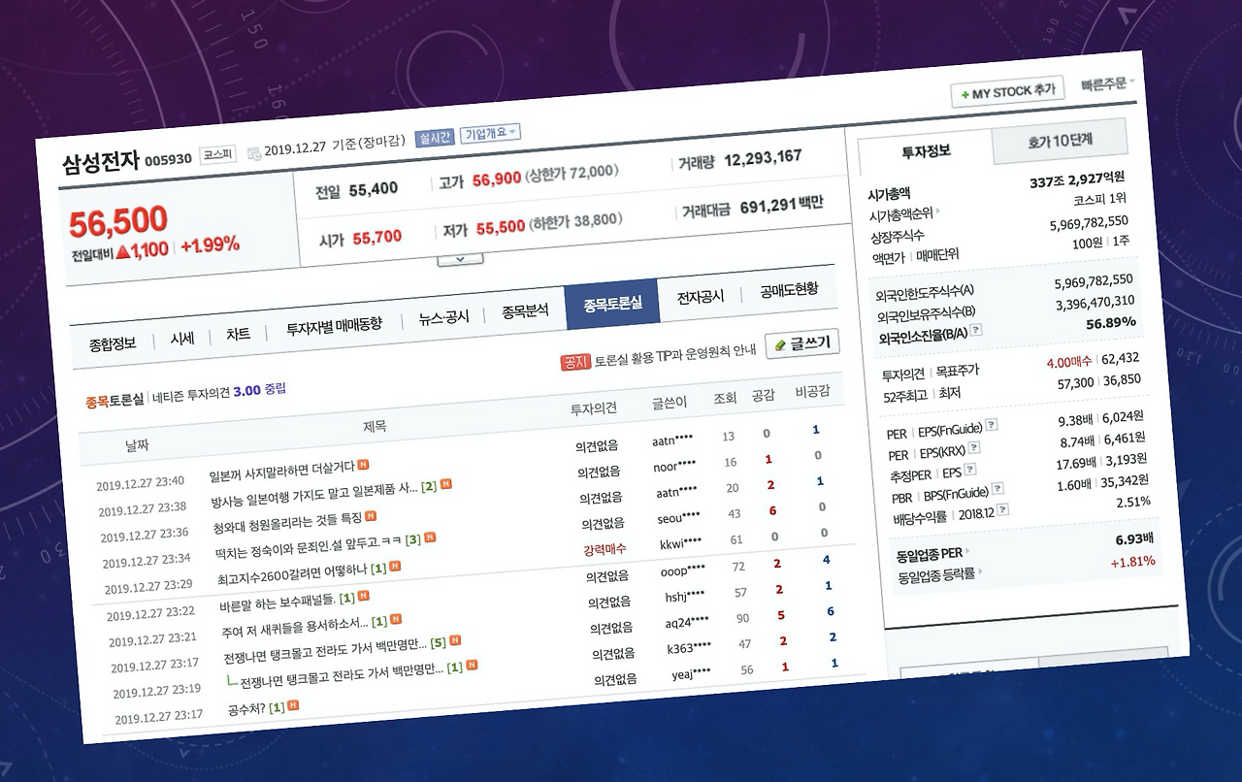The height and width of the screenshot is (782, 1242).
Task: Click the 비공감 column header
Action: pos(811,390)
